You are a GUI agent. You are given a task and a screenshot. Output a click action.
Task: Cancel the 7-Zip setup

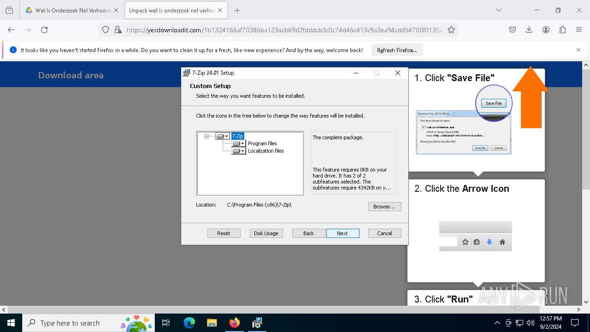tap(384, 233)
